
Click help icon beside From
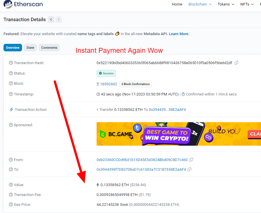[x=11, y=160]
